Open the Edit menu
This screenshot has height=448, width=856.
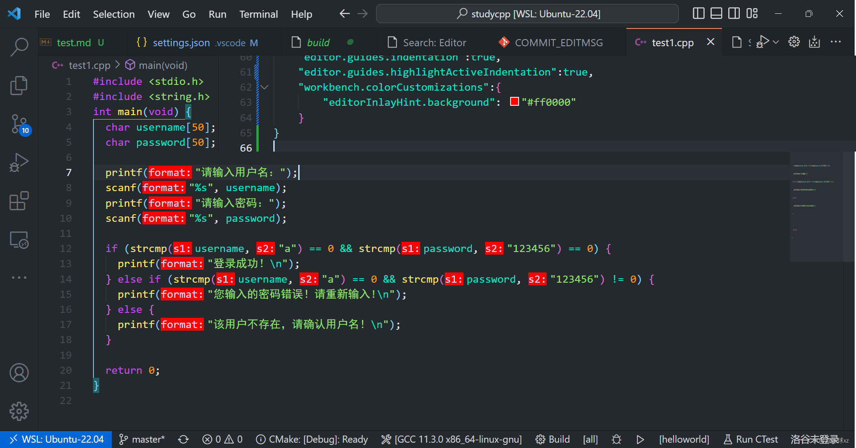pyautogui.click(x=72, y=14)
